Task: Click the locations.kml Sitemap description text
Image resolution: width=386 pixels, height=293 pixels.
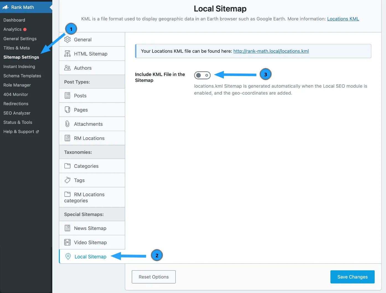Action: point(281,90)
